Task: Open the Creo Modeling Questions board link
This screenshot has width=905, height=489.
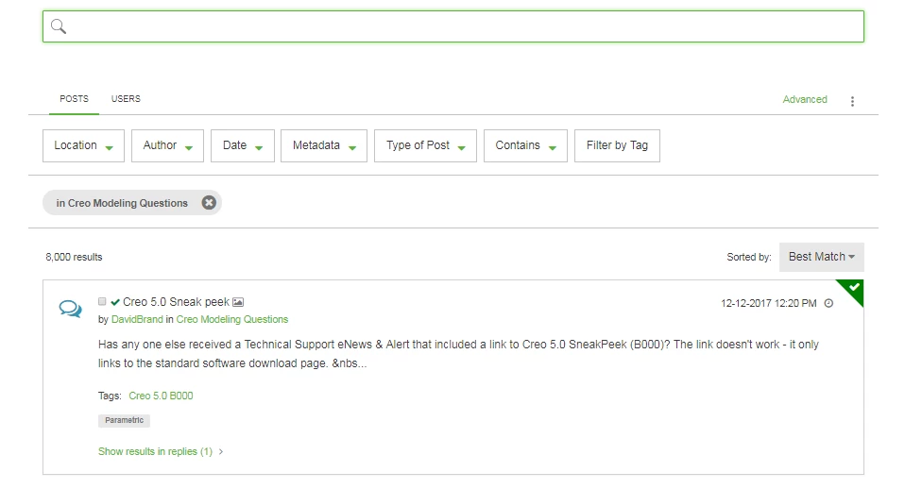Action: pos(232,319)
